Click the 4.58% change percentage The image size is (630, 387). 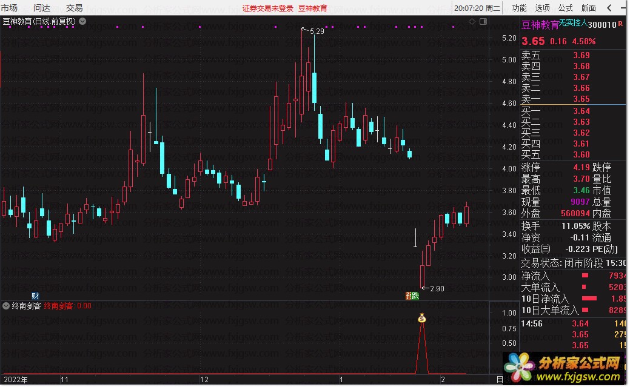(584, 41)
